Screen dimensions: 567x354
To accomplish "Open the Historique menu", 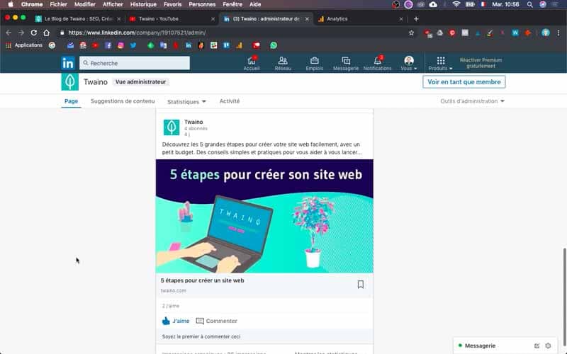I will click(x=143, y=4).
